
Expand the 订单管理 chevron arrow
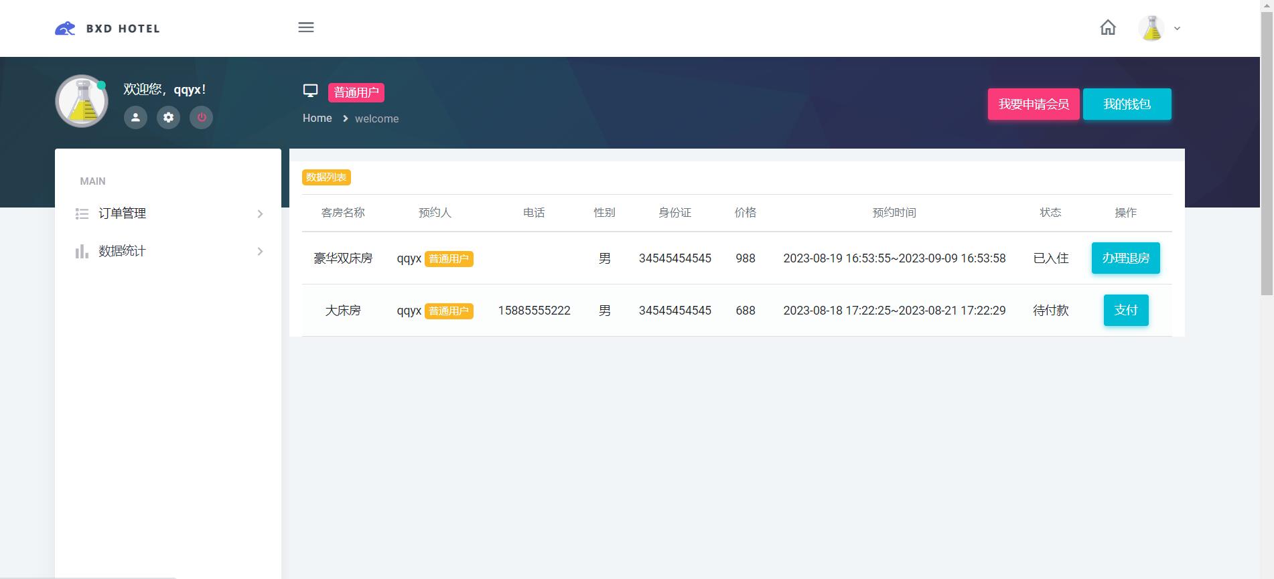[260, 214]
